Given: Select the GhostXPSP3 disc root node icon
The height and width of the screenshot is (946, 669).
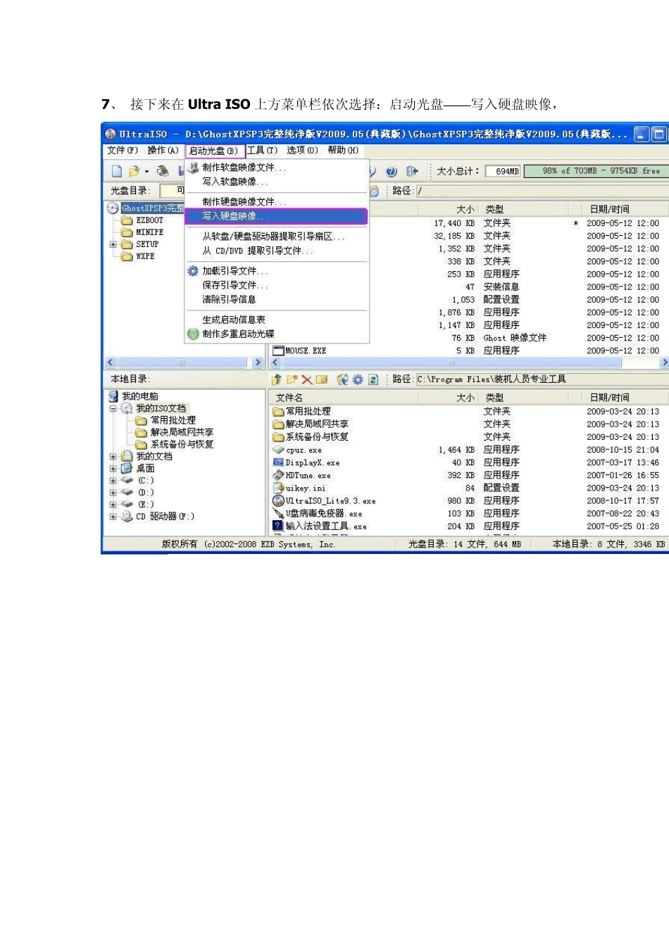Looking at the screenshot, I should click(113, 208).
